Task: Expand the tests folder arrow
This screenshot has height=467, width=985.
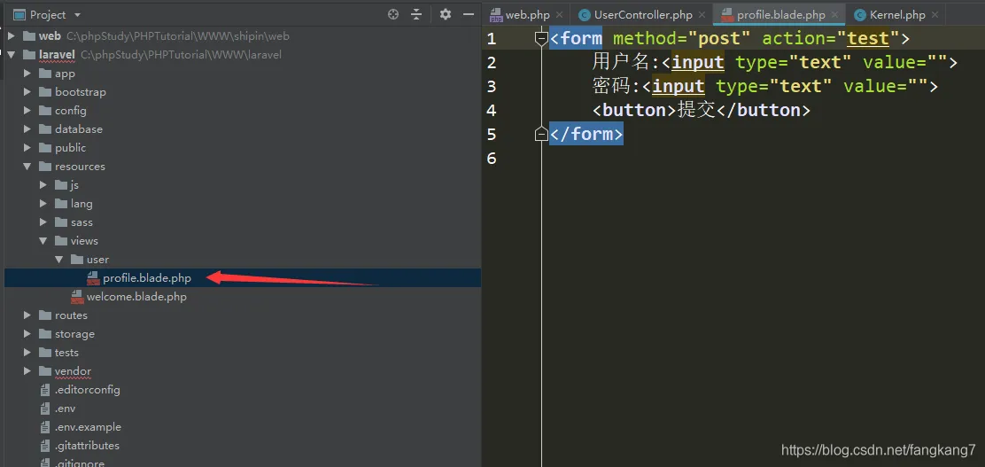Action: [x=27, y=353]
